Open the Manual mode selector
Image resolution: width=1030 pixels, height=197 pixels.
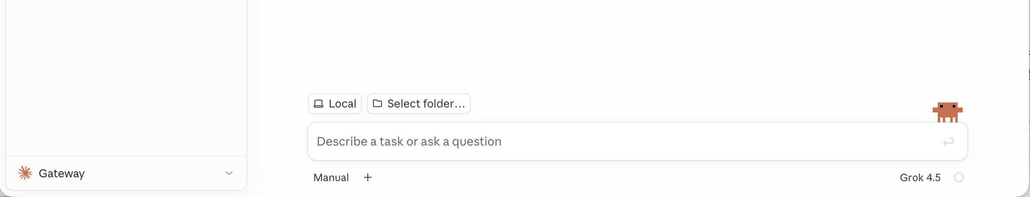point(331,177)
